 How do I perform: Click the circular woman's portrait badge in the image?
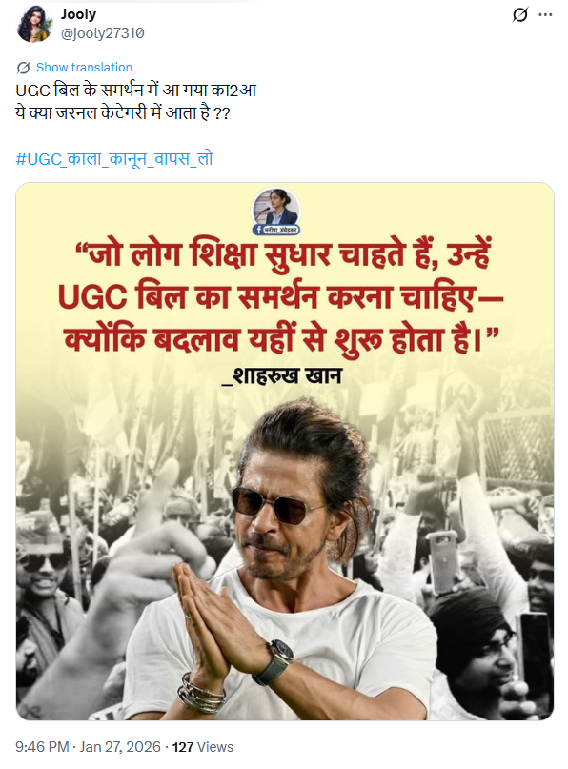276,208
